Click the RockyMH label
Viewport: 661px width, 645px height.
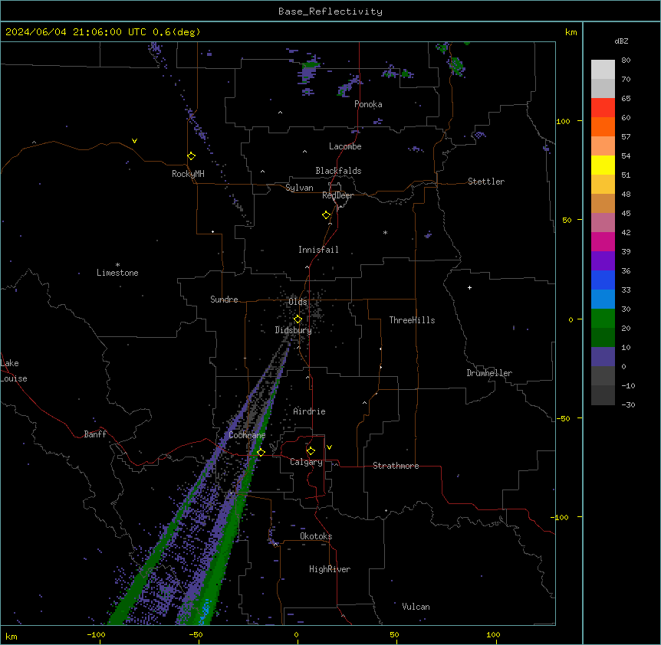(188, 174)
